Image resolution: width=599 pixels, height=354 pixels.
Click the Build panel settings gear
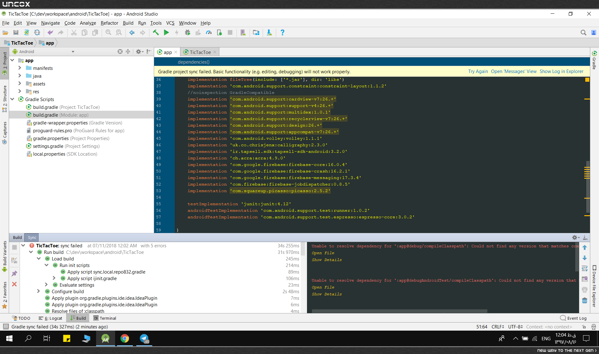pyautogui.click(x=576, y=238)
